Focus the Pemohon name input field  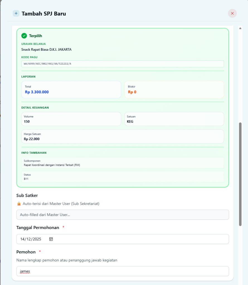[123, 271]
